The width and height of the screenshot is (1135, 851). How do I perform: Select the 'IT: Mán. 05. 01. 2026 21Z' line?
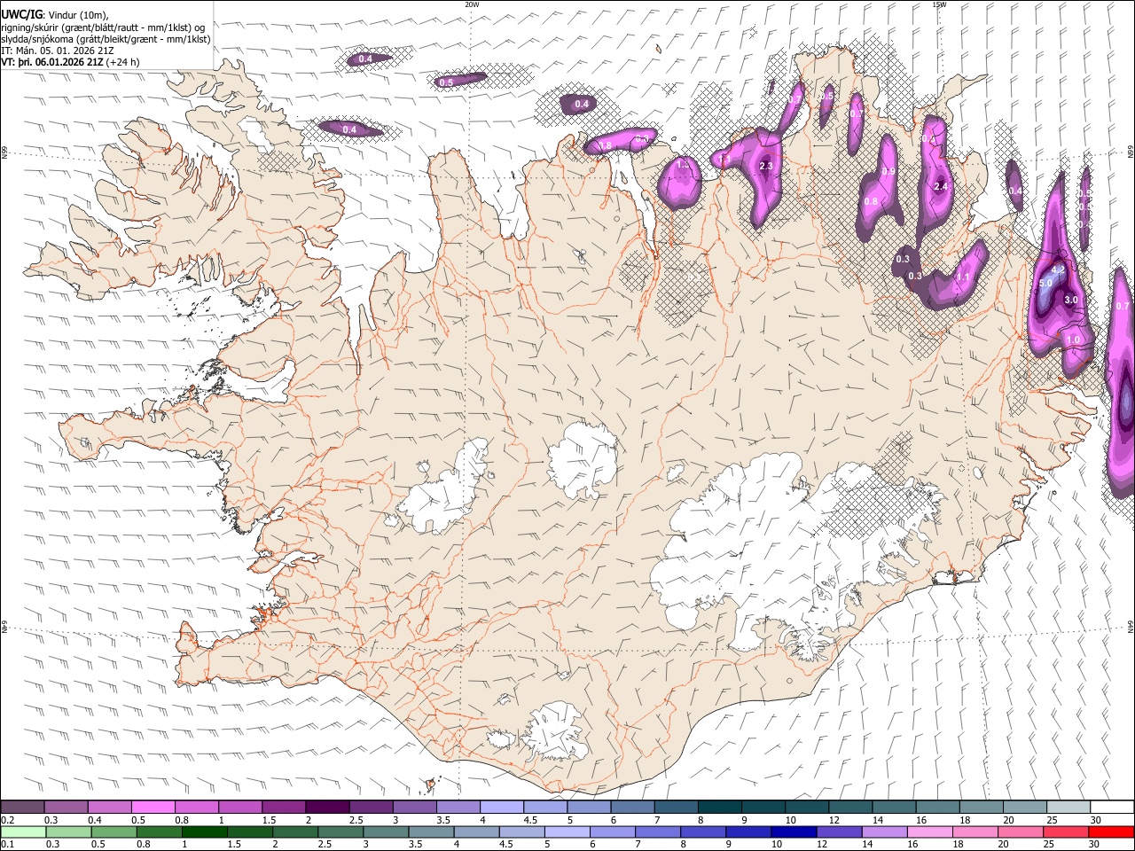click(x=58, y=51)
